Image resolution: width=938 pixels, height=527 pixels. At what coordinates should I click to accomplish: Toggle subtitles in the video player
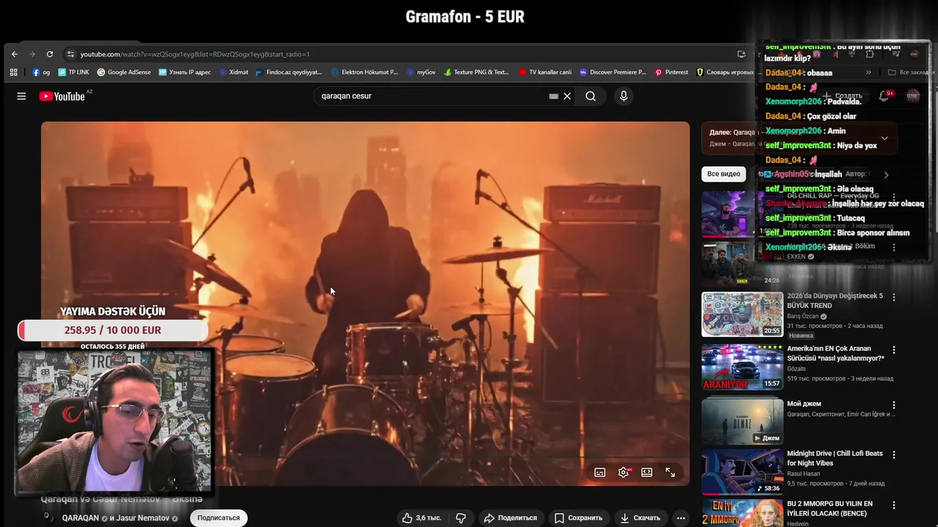click(x=599, y=472)
